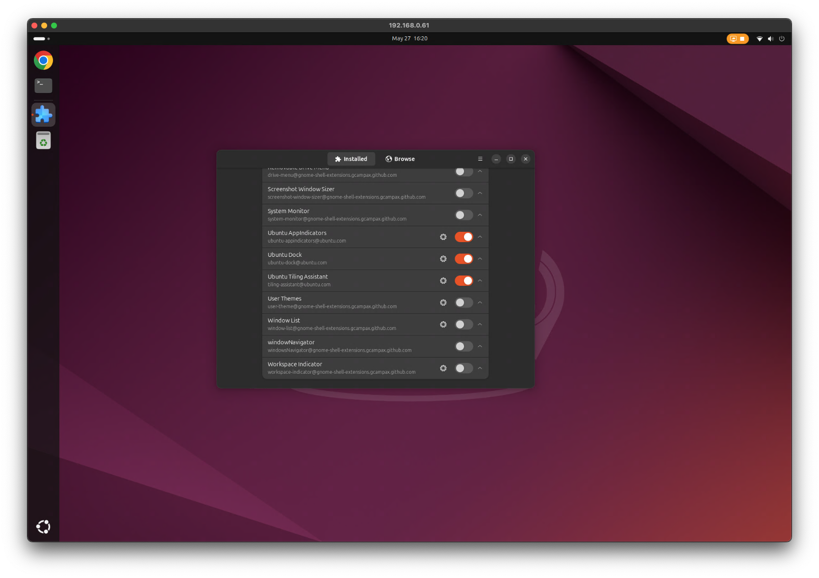Click tiling-assistant@ubuntu.com identifier text

299,285
